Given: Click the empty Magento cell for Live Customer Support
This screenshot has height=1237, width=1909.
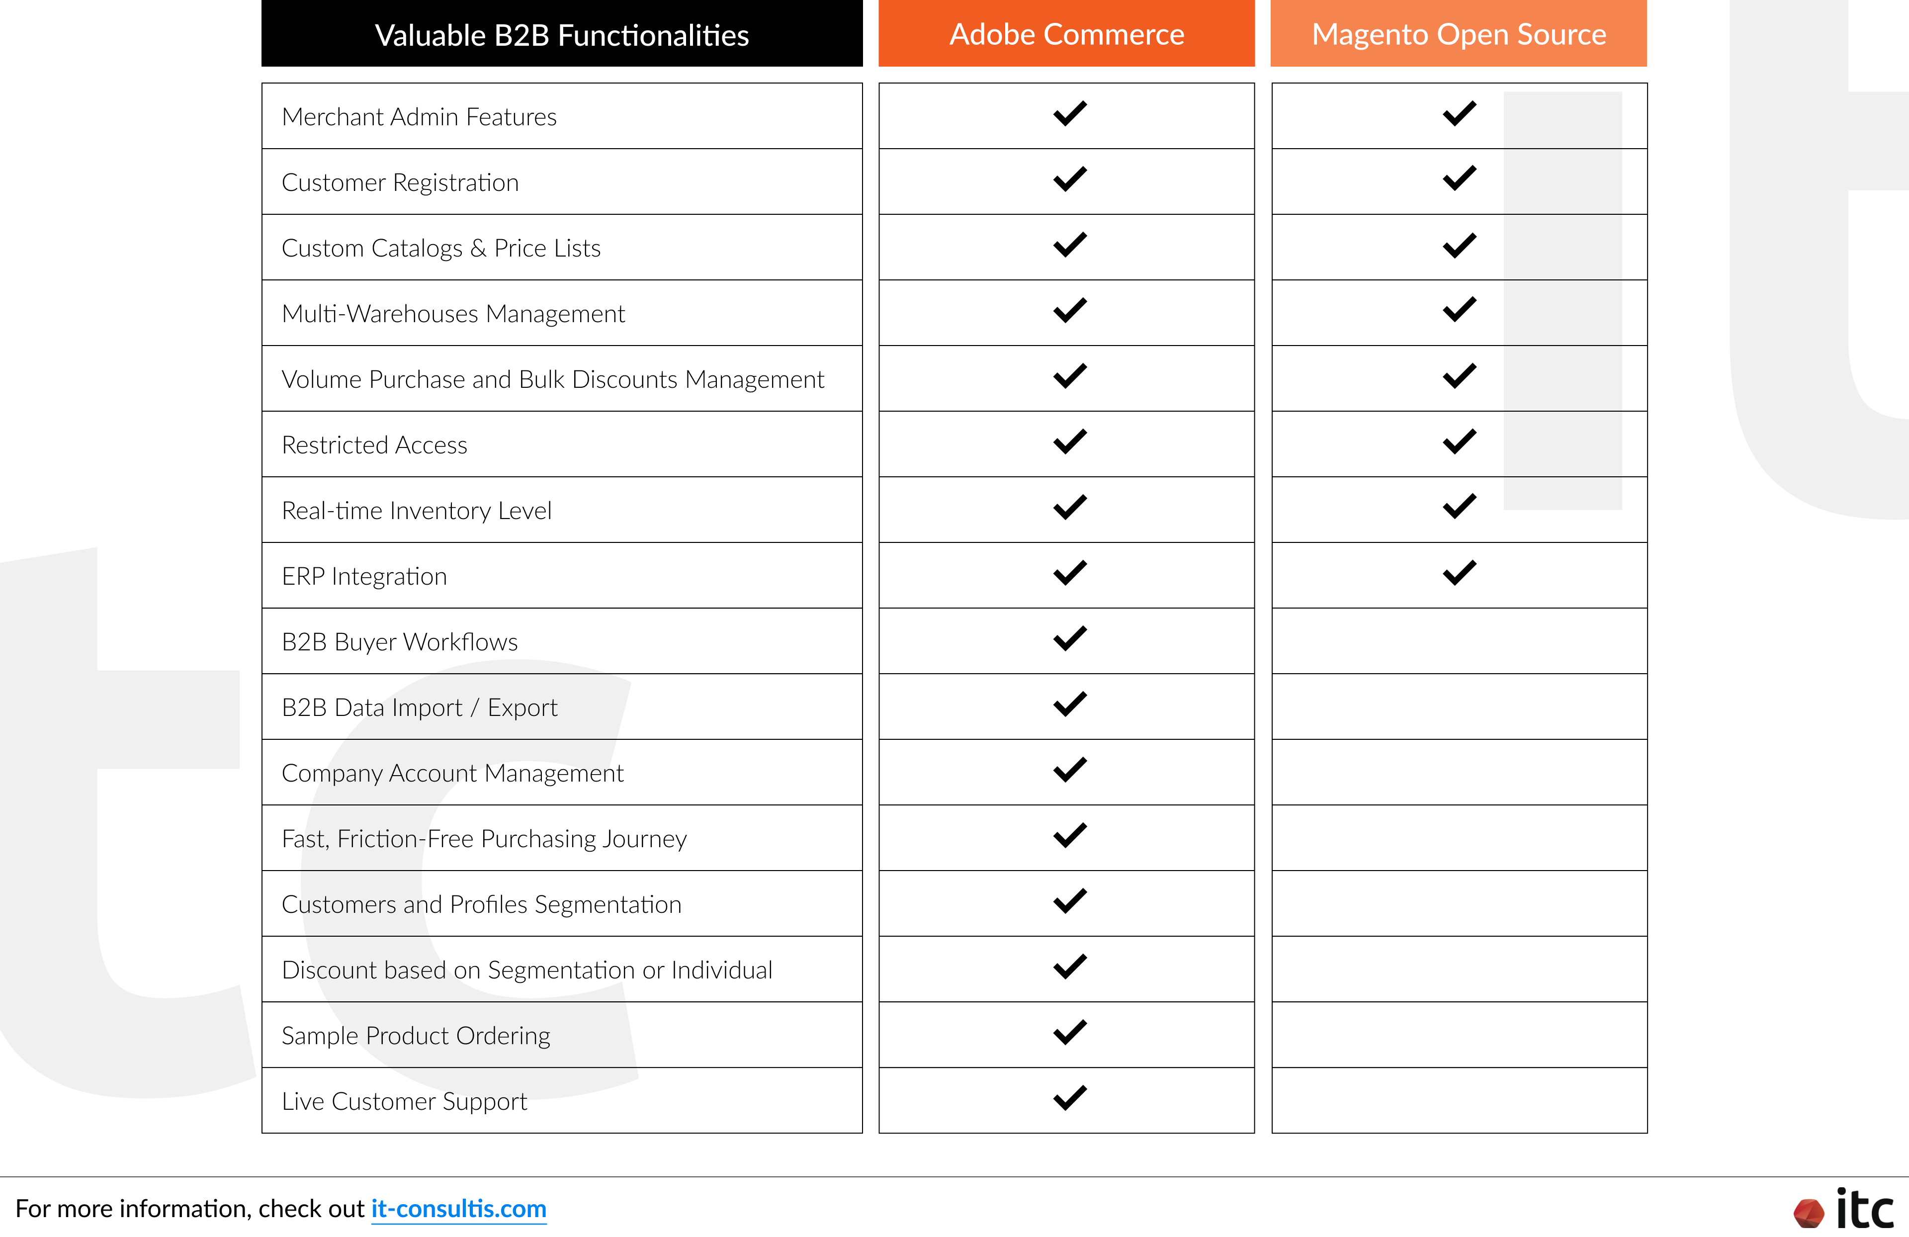Looking at the screenshot, I should tap(1459, 1100).
